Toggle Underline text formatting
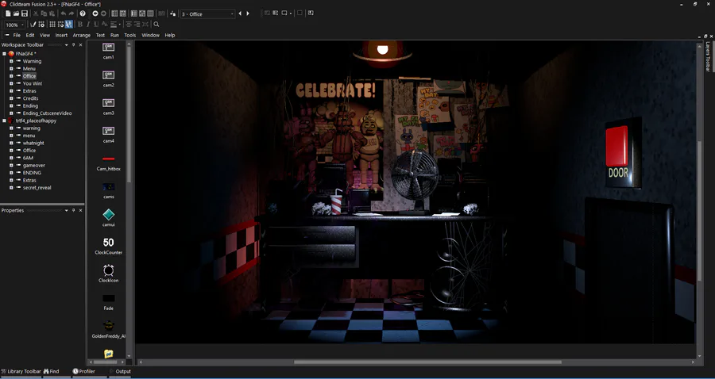 point(97,24)
